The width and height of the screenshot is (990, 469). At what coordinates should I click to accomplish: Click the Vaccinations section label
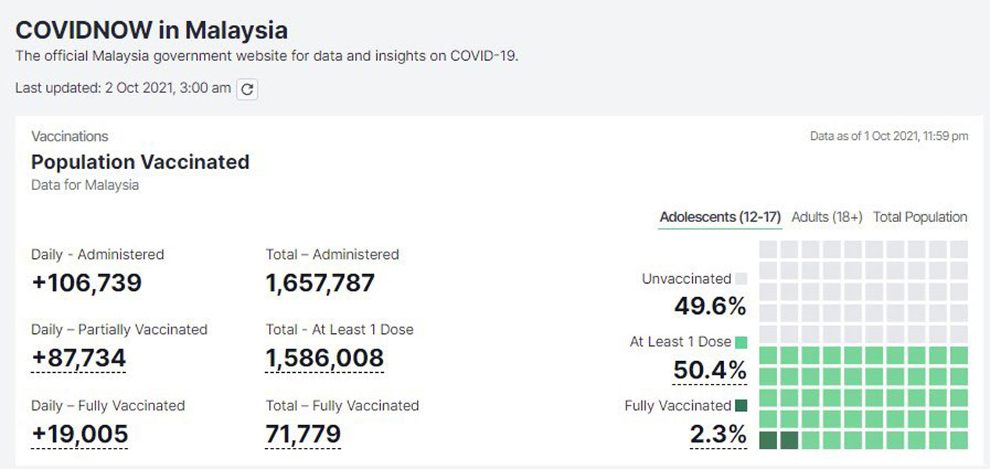pos(70,136)
